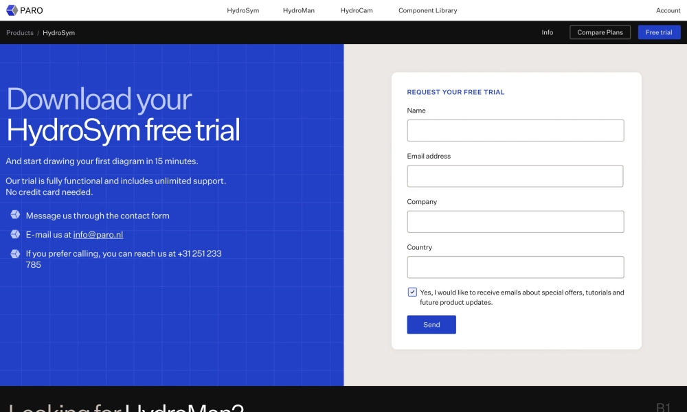687x412 pixels.
Task: Open the Component Library menu item
Action: coord(427,10)
